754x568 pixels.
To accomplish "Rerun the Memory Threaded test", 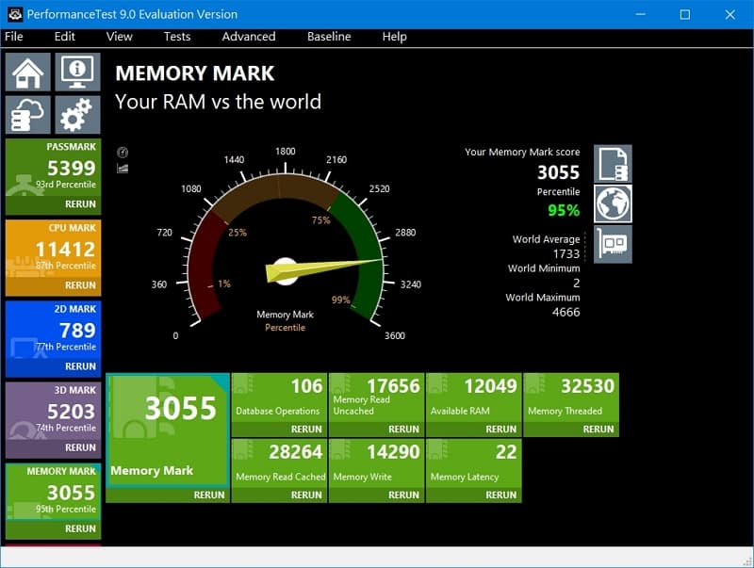I will 598,430.
